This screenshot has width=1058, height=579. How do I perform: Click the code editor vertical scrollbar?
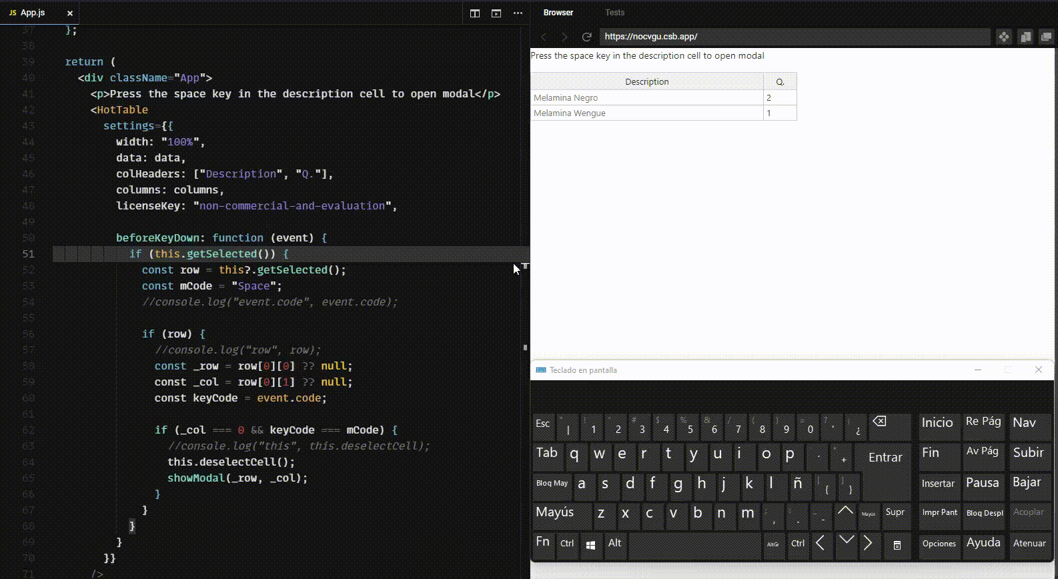coord(526,302)
